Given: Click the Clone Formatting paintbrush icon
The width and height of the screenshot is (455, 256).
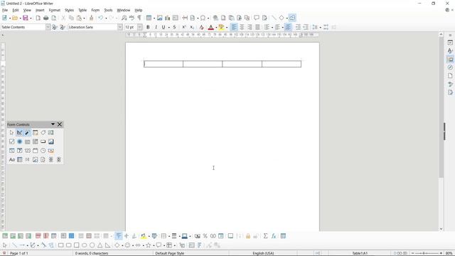Looking at the screenshot, I should point(92,18).
